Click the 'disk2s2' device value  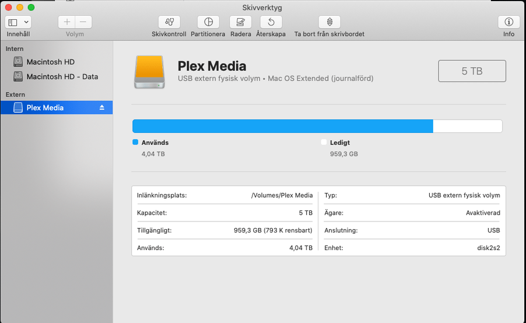click(489, 248)
